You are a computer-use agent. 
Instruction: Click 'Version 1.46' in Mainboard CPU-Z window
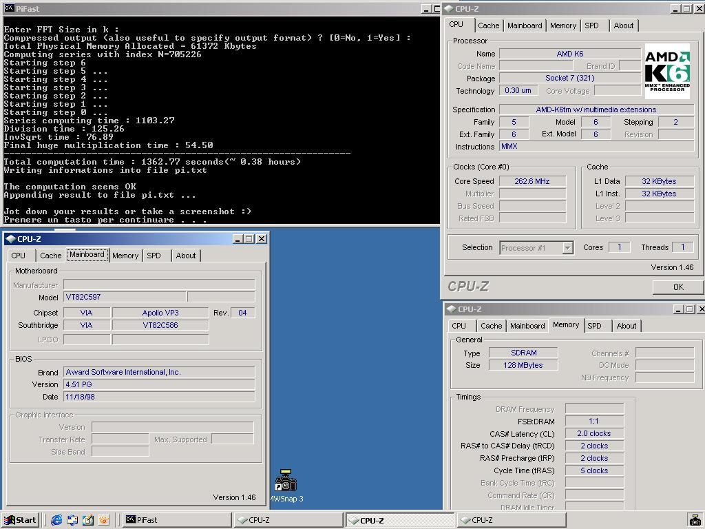(234, 497)
